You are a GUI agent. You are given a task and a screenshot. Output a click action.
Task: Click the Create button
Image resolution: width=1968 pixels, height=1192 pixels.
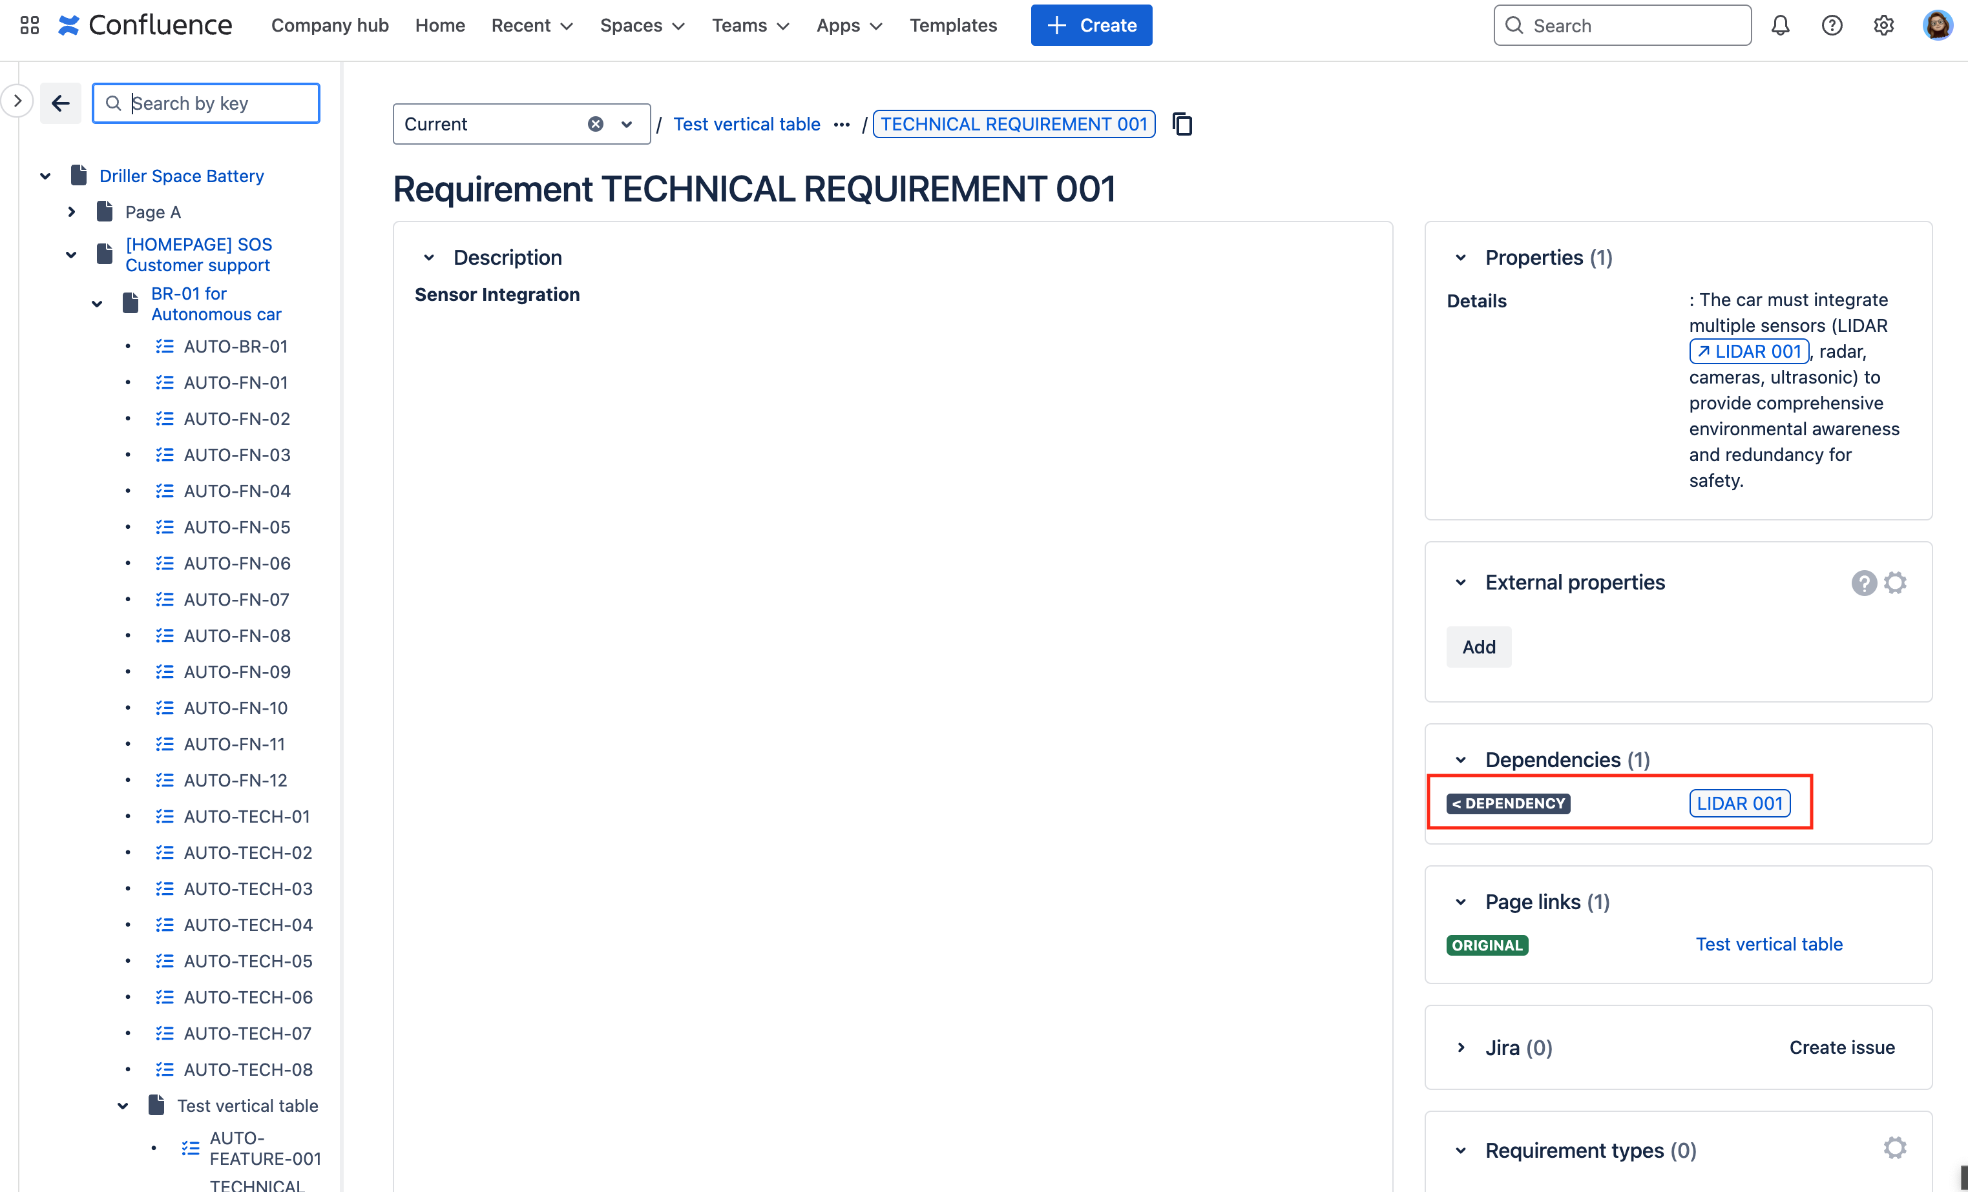1091,26
